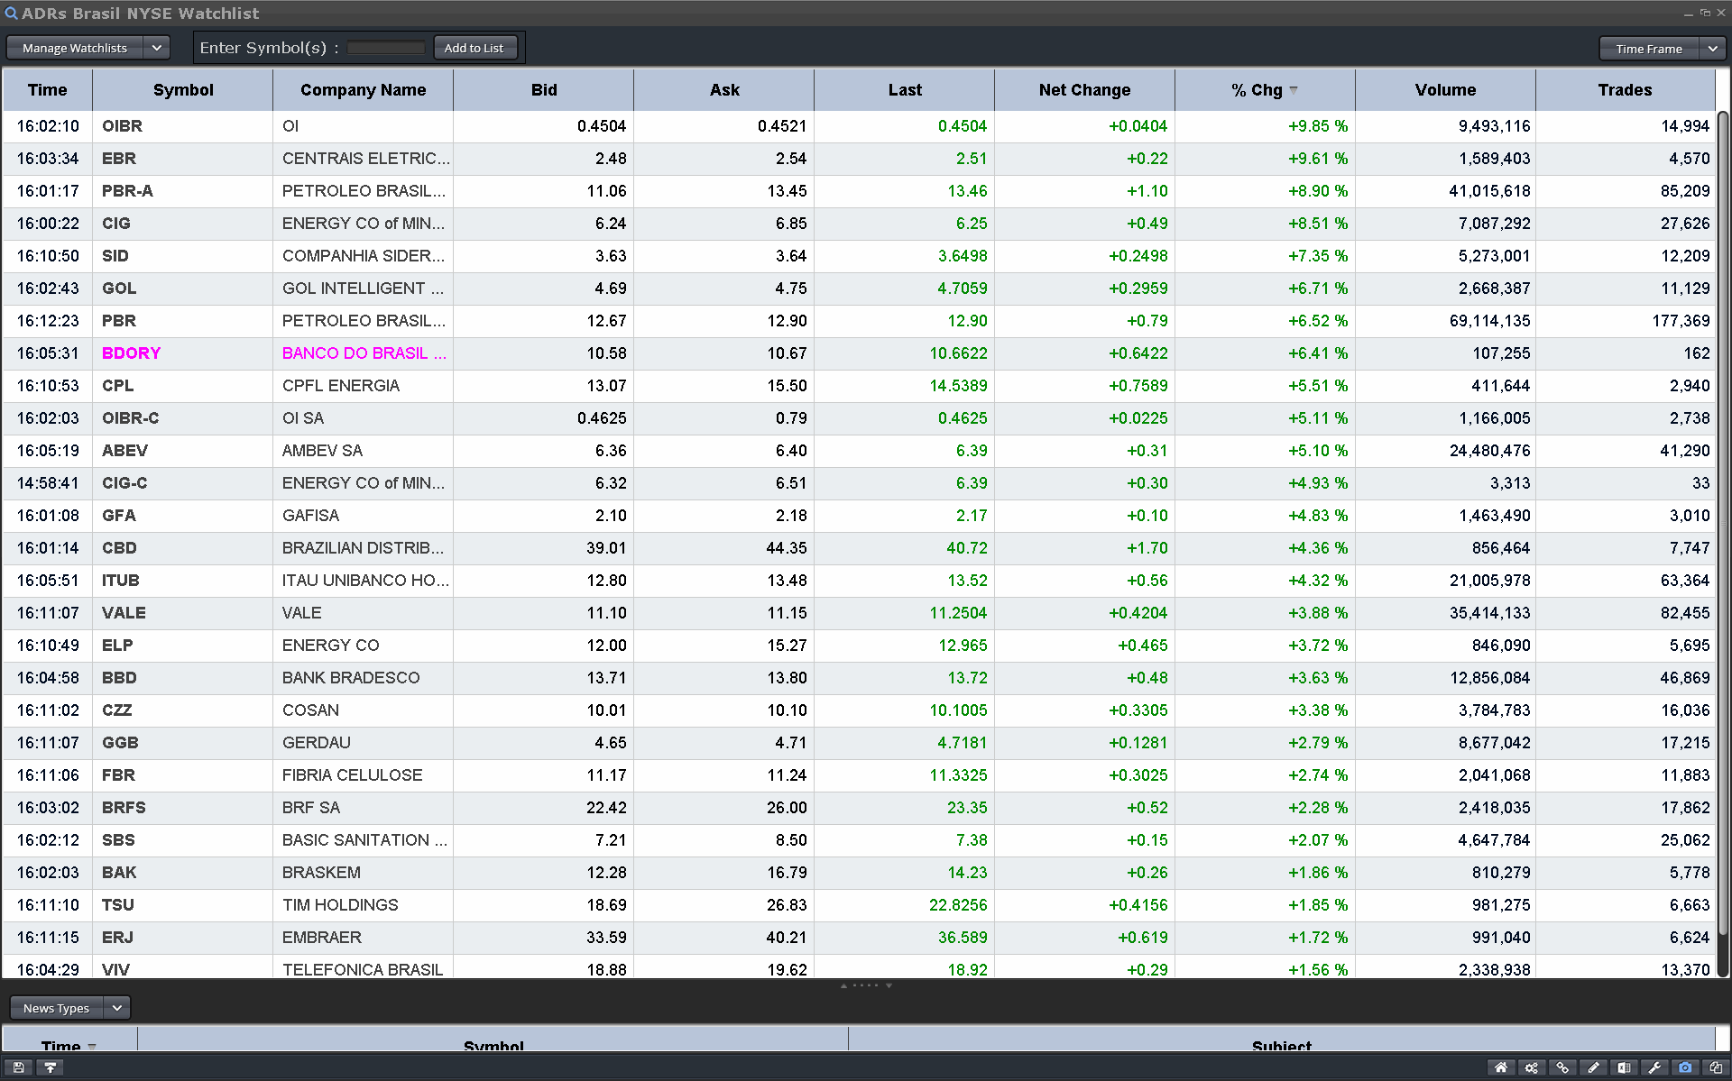Image resolution: width=1732 pixels, height=1081 pixels.
Task: Click the home icon in bottom toolbar
Action: point(1501,1067)
